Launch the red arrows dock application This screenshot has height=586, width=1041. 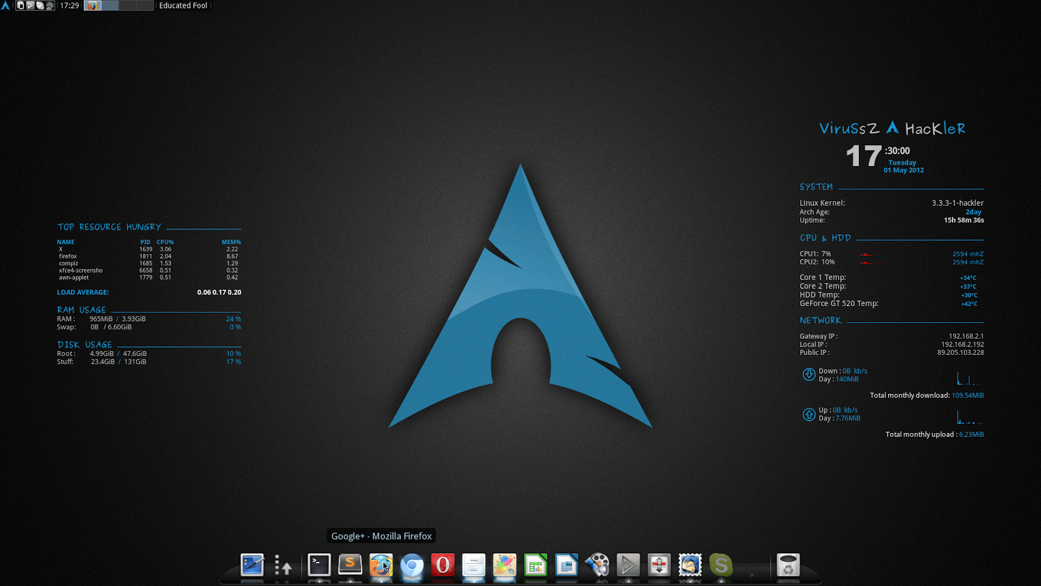(659, 565)
